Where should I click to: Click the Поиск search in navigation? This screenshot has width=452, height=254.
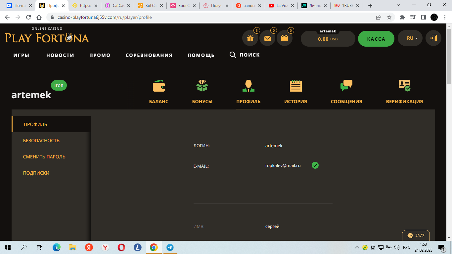pyautogui.click(x=245, y=55)
